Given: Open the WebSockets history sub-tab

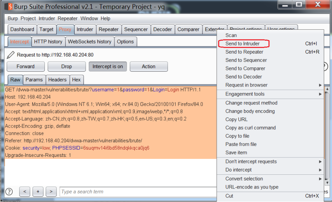Looking at the screenshot, I should point(90,41).
